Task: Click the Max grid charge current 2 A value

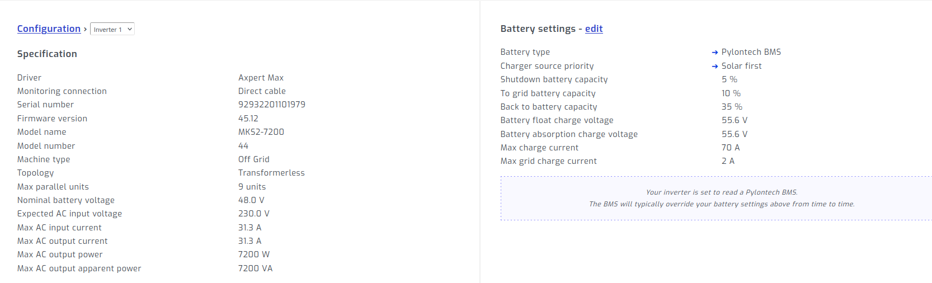Action: [x=728, y=161]
